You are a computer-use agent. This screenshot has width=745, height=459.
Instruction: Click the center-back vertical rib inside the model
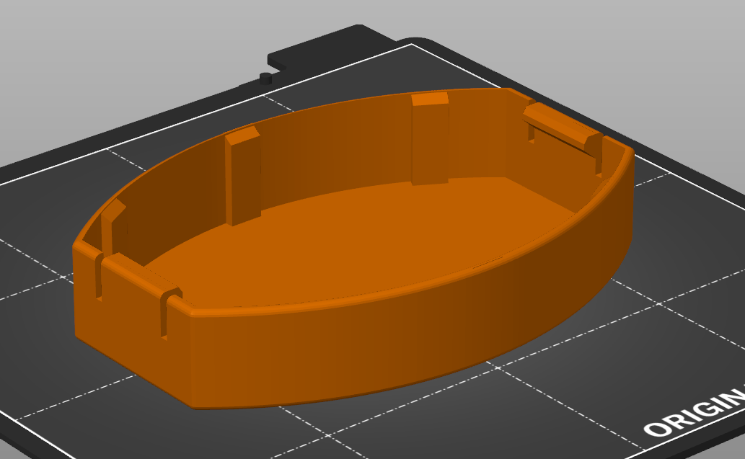(x=430, y=138)
